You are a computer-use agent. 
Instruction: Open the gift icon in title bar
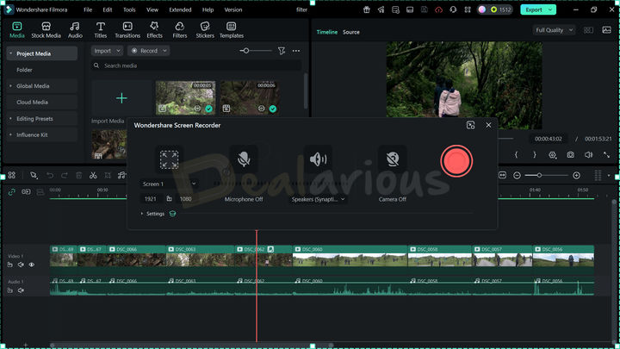point(367,9)
